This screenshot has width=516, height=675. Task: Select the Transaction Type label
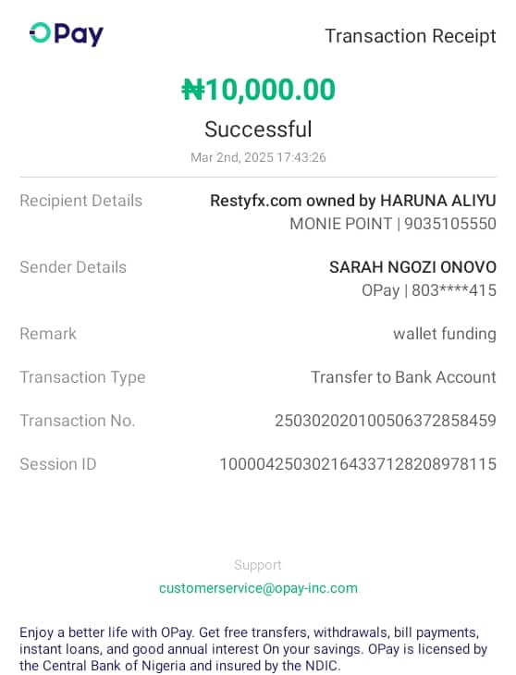[82, 377]
